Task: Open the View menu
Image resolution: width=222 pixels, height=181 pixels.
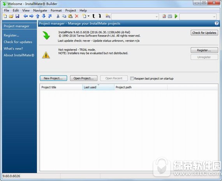Action: 26,11
